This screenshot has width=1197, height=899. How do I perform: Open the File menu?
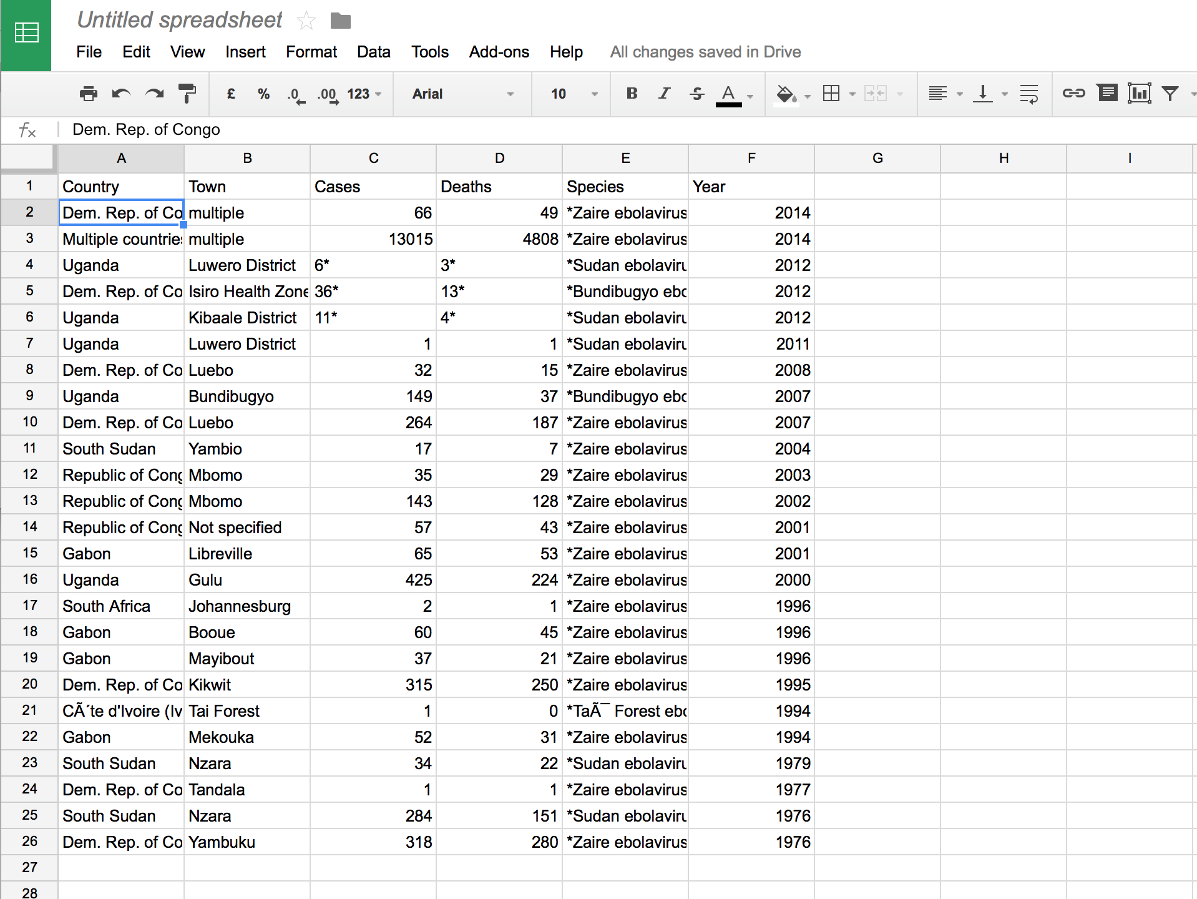(x=89, y=52)
